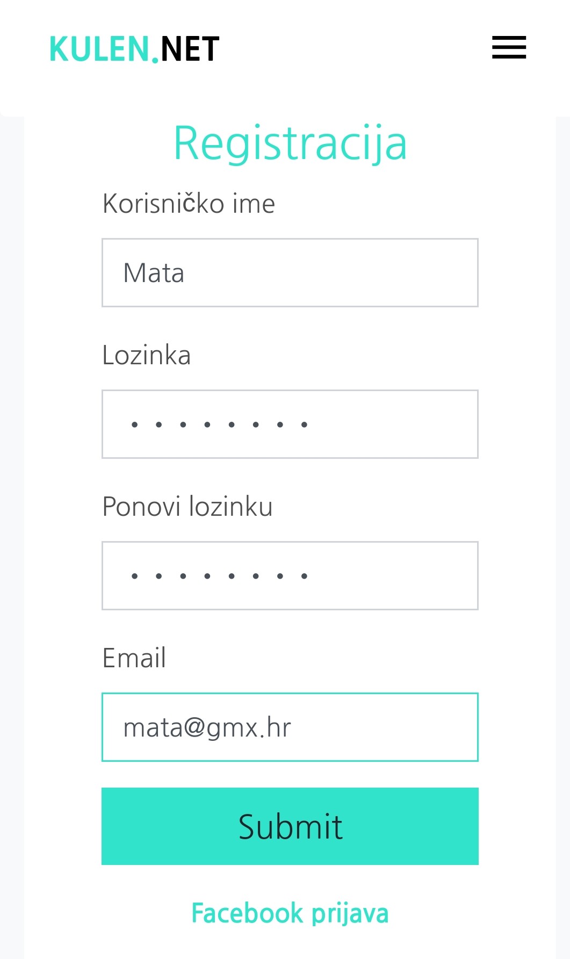Click the Korisničko ime label

189,204
